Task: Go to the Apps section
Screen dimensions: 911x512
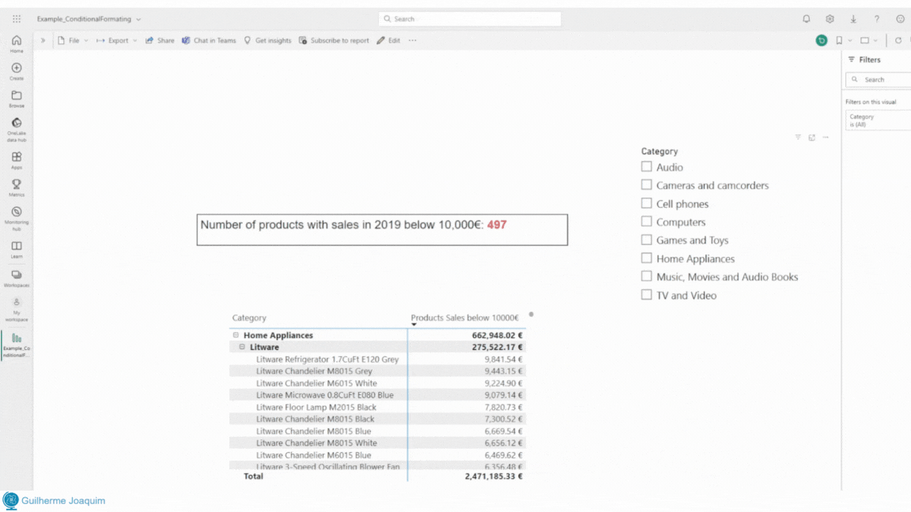Action: click(16, 158)
